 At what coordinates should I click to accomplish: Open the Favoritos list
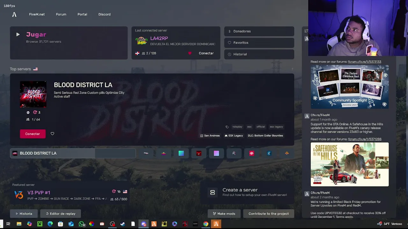tap(259, 43)
